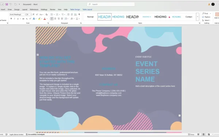Viewport: 219px width, 137px height.
Task: Open the font size dropdown
Action: (31, 14)
